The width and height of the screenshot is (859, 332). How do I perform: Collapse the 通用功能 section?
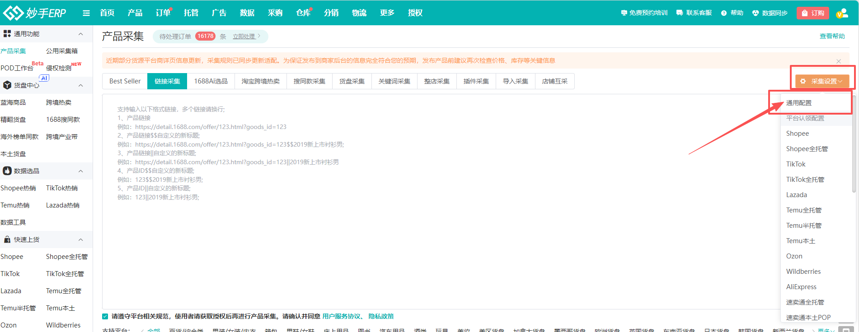[80, 34]
